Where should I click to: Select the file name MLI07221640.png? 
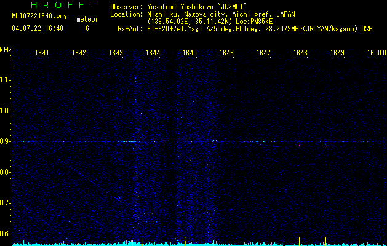pyautogui.click(x=39, y=16)
